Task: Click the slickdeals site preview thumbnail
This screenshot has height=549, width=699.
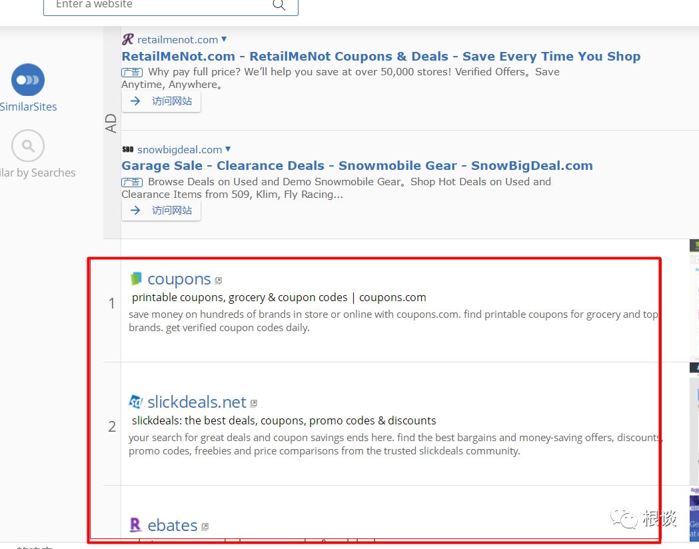Action: (x=694, y=423)
